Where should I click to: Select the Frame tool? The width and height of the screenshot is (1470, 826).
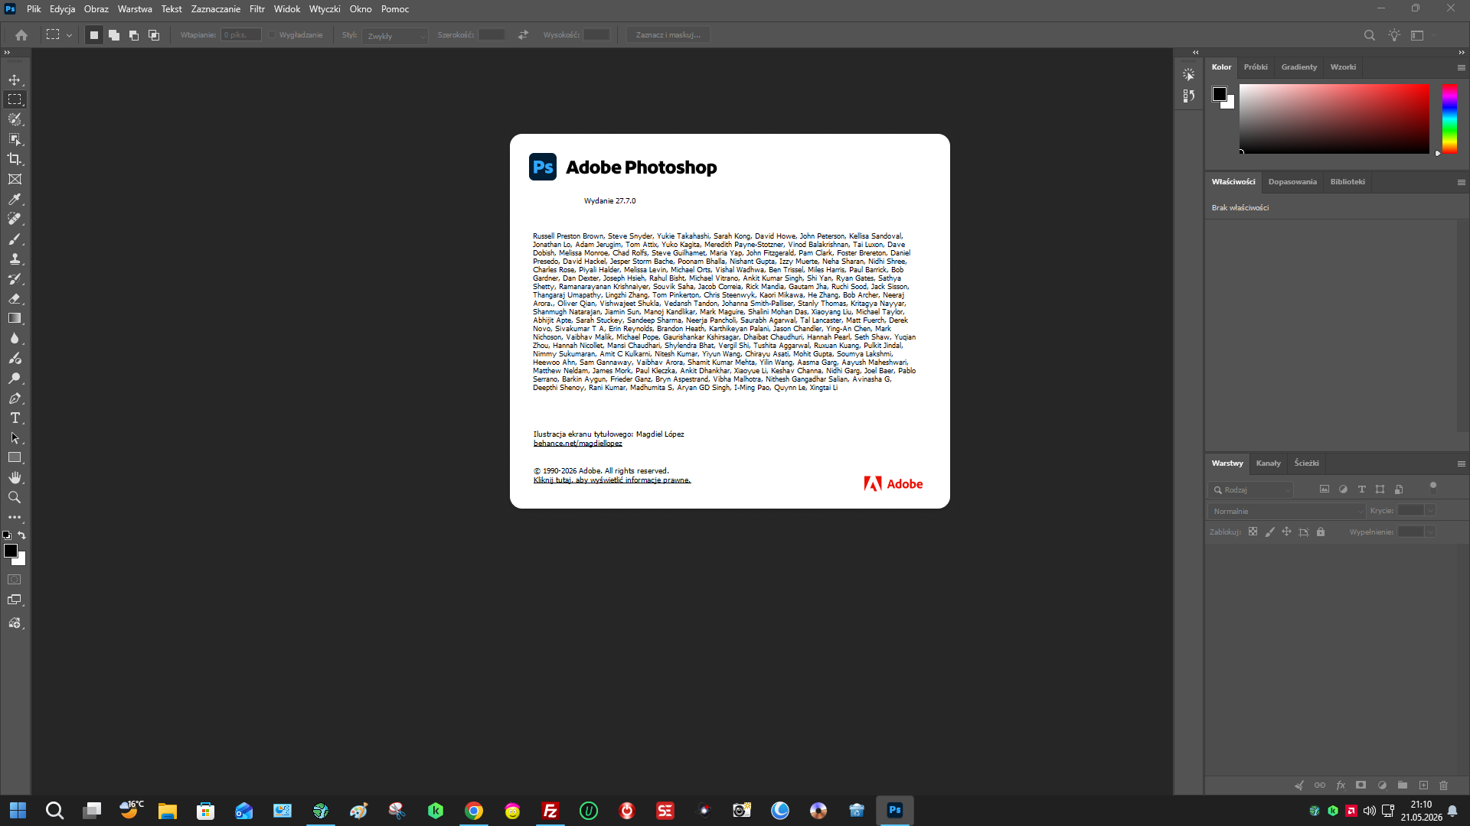(15, 179)
